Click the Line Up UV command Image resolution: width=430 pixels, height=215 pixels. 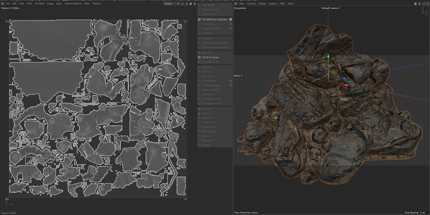[x=215, y=76]
